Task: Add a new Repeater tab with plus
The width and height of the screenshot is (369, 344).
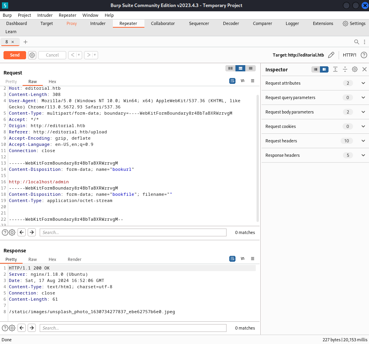Action: [25, 42]
